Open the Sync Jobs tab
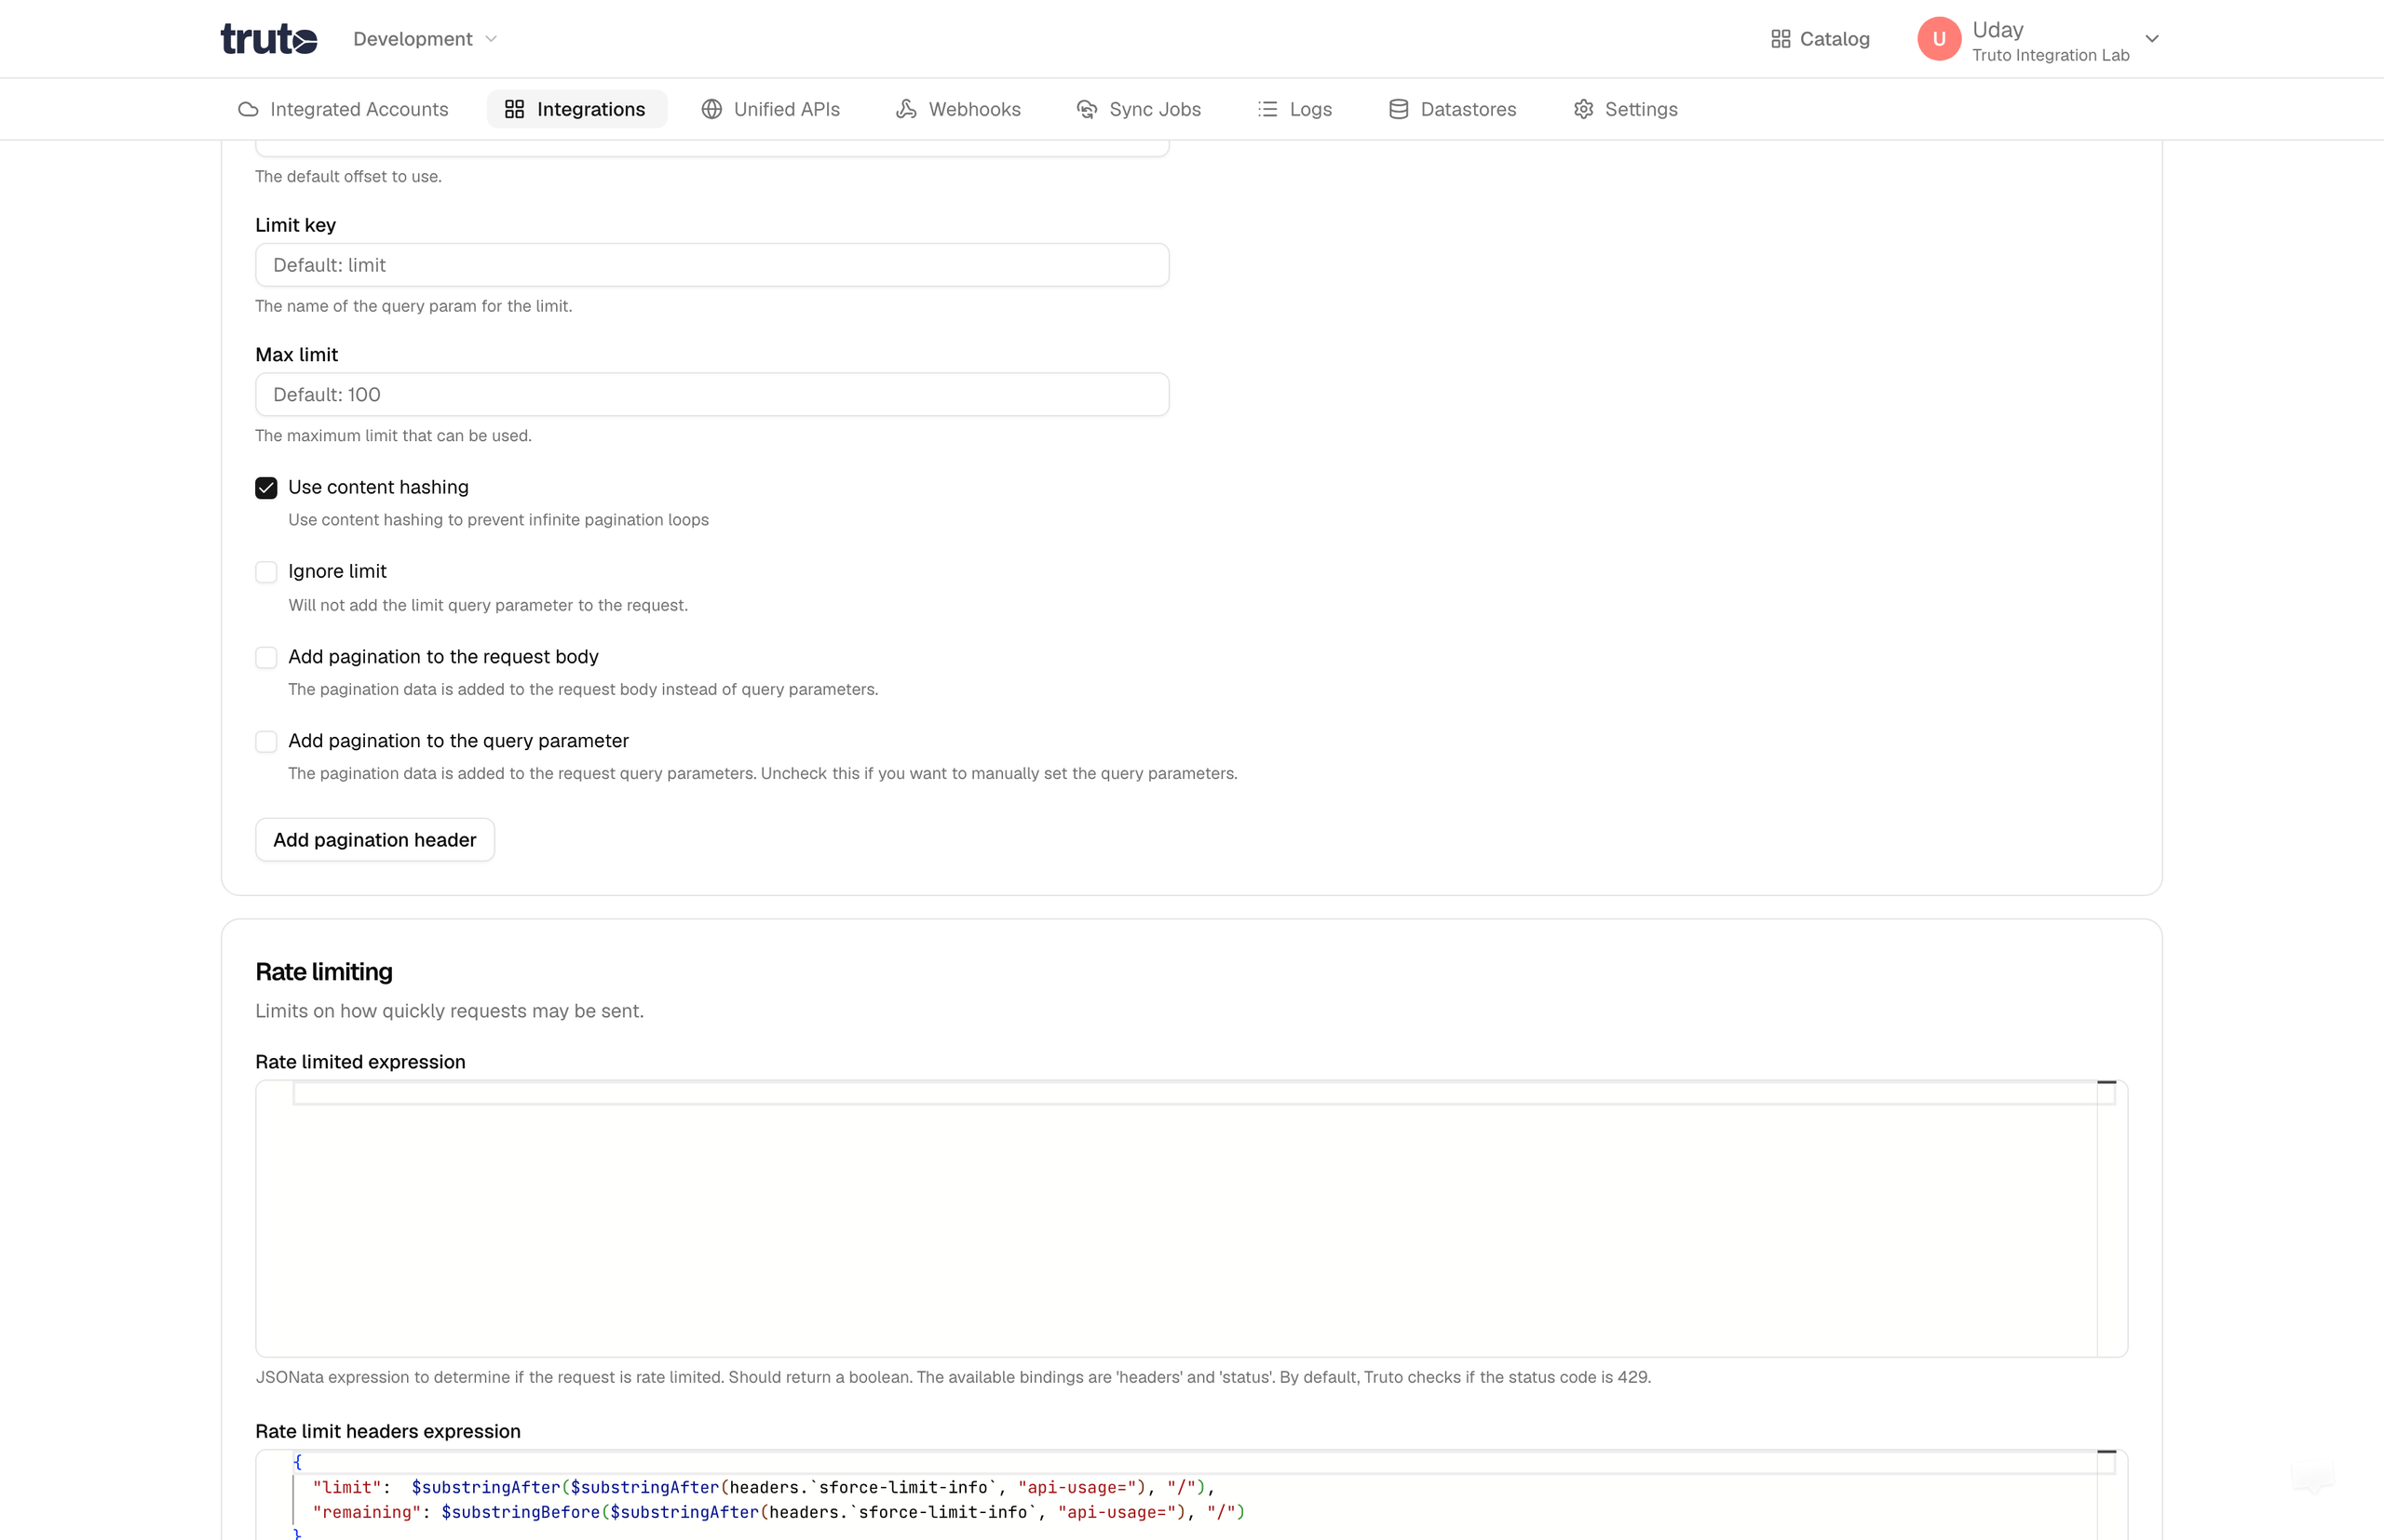2384x1540 pixels. [x=1139, y=109]
